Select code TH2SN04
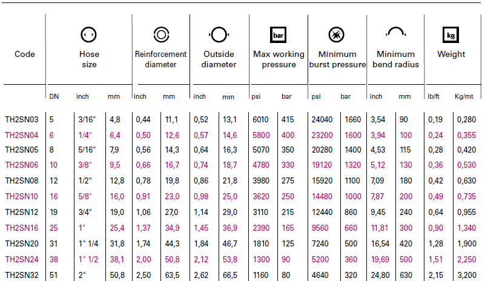The height and width of the screenshot is (281, 485). point(22,135)
